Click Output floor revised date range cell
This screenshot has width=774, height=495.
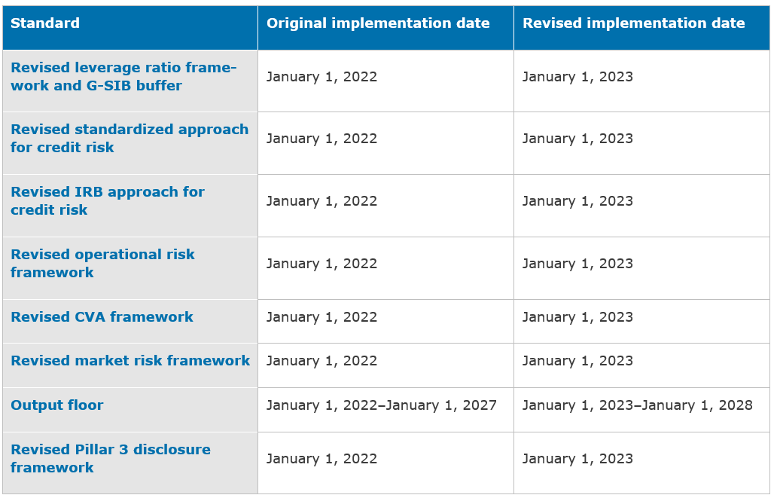point(637,405)
